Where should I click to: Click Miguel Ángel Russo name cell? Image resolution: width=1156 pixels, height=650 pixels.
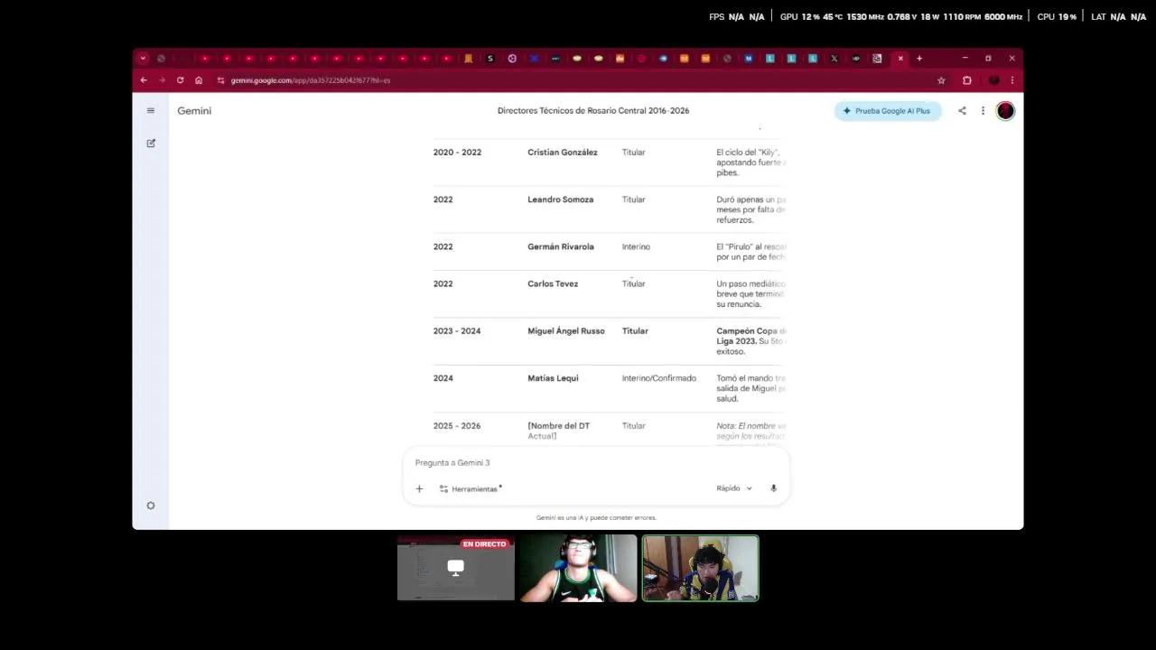566,331
